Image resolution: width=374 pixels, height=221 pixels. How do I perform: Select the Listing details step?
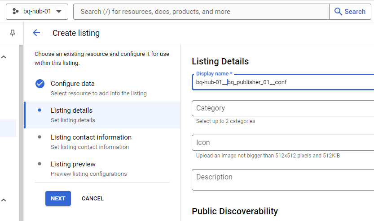click(72, 110)
